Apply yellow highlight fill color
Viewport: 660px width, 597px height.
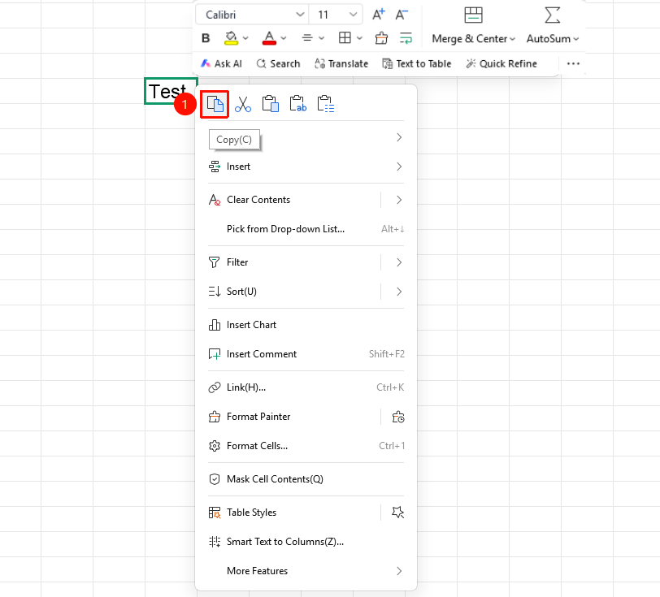[x=231, y=38]
